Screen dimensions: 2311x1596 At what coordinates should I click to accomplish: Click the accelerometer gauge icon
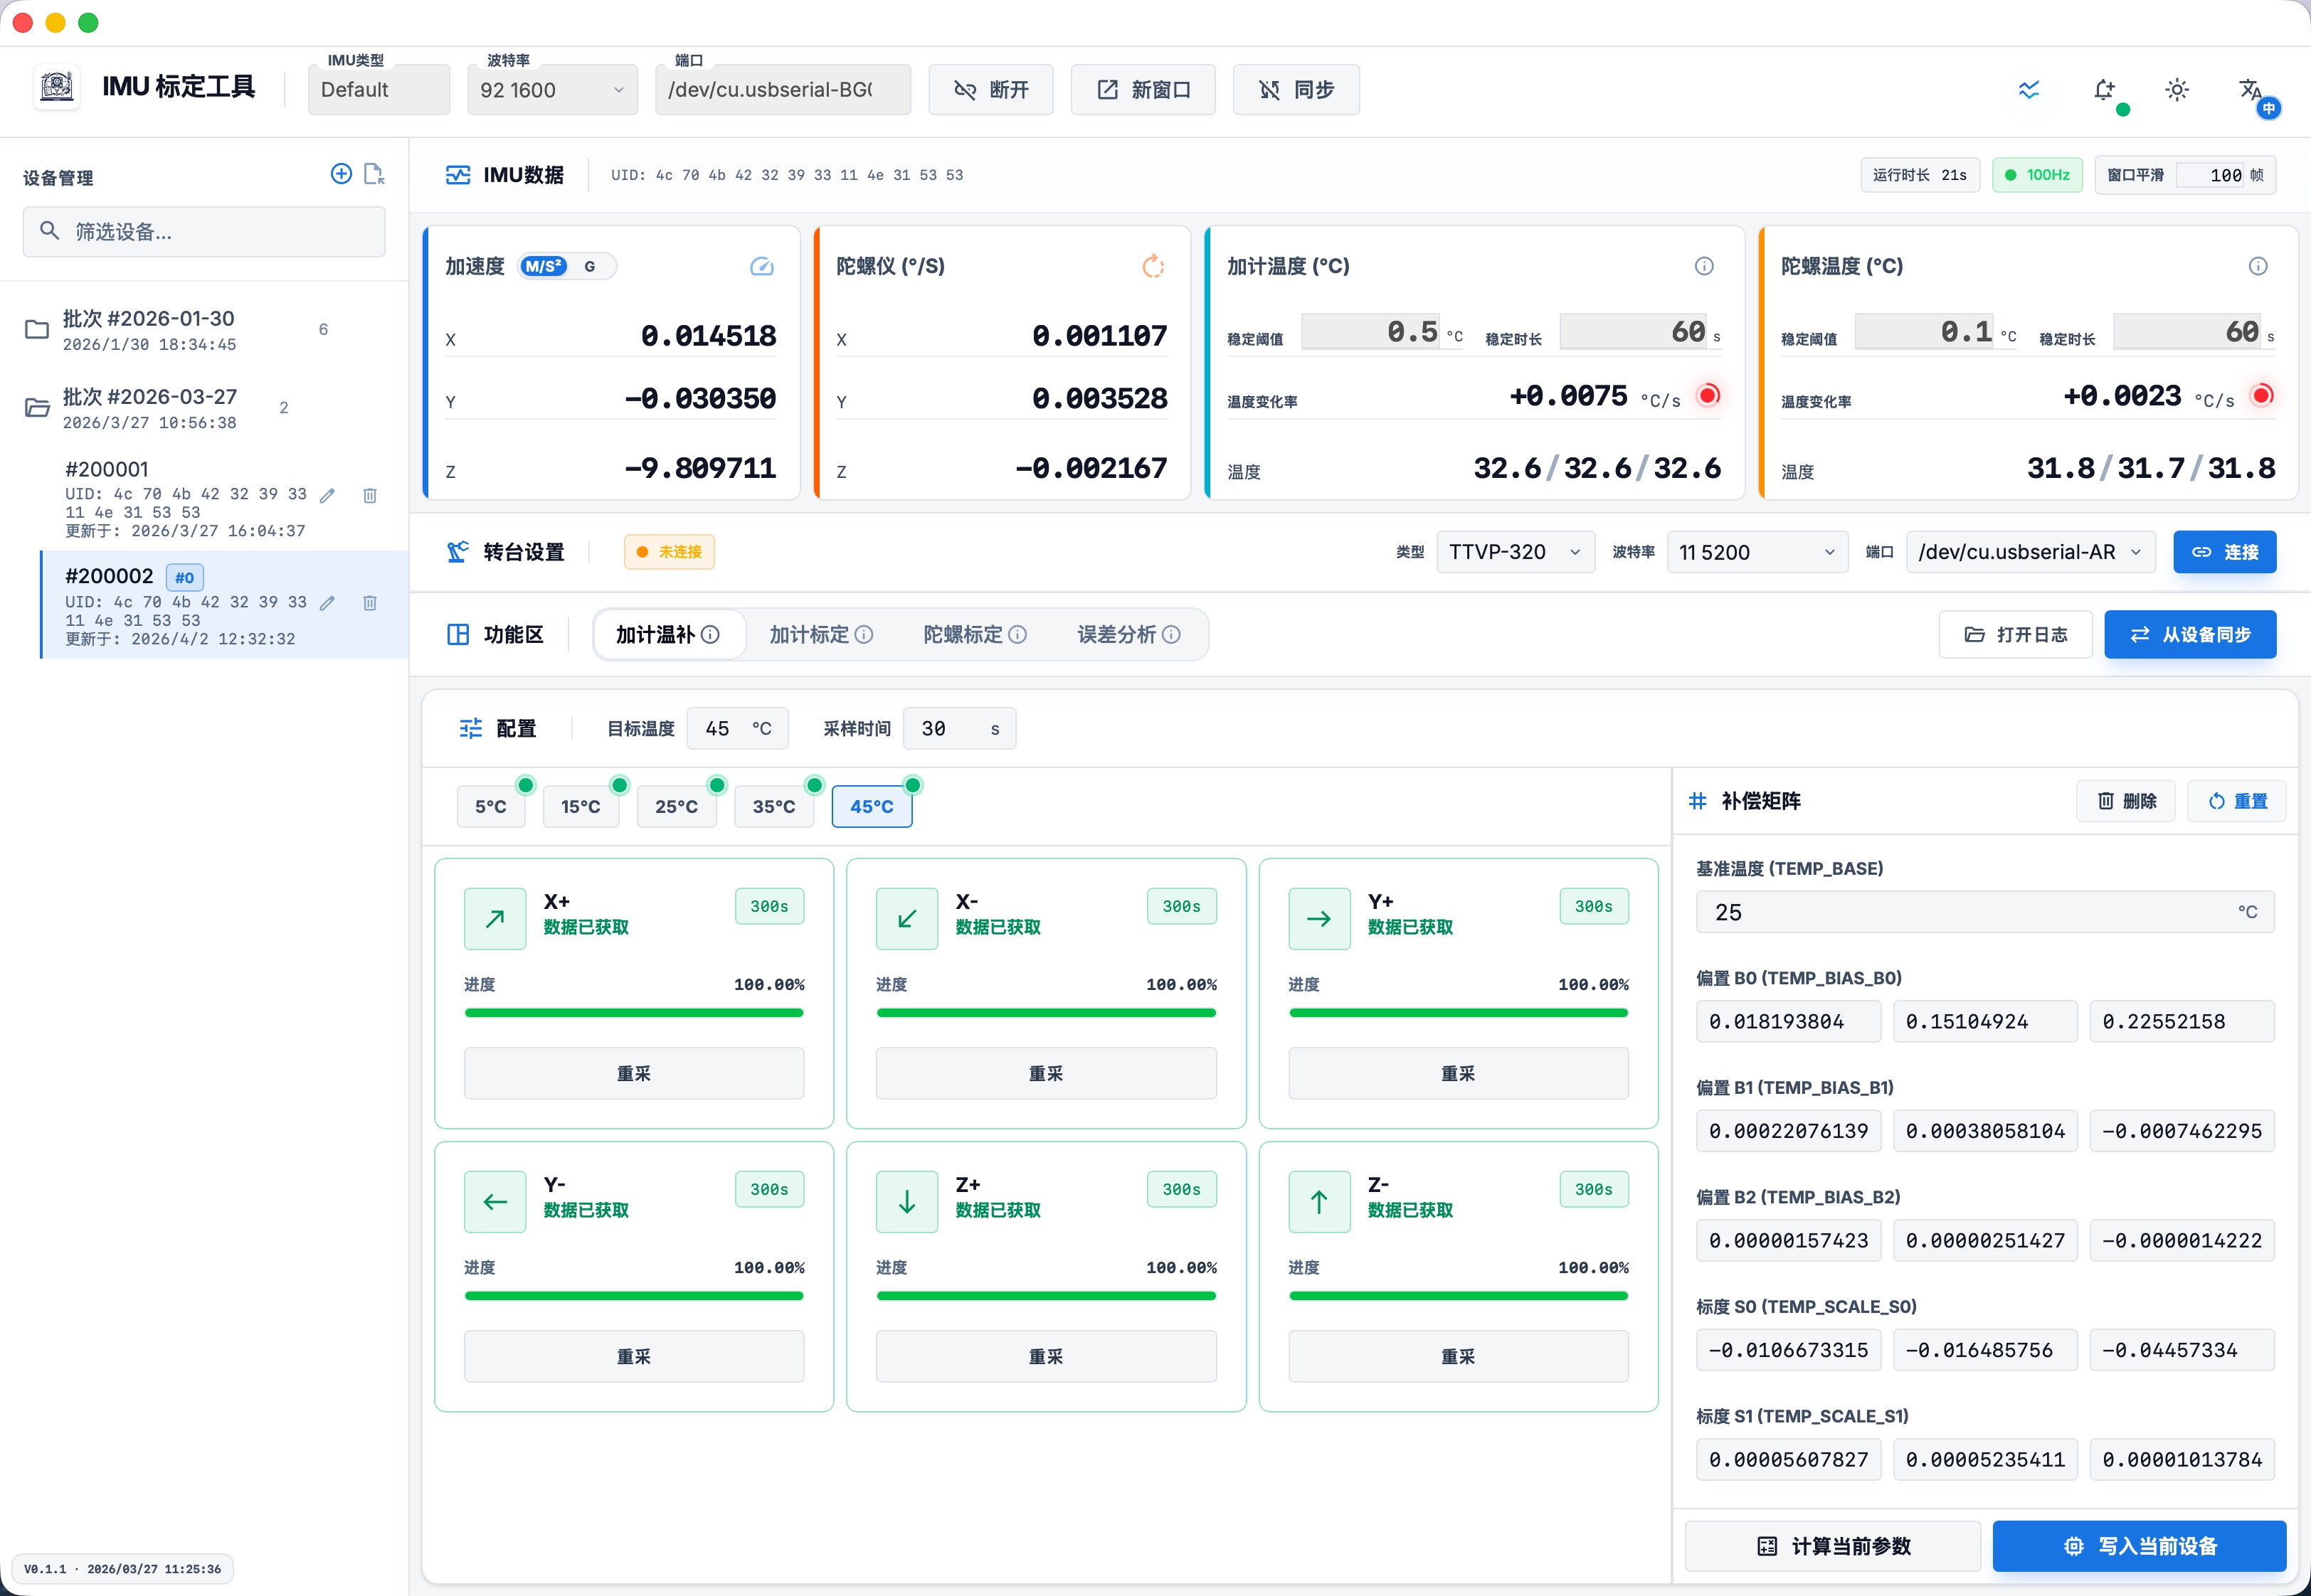(x=761, y=266)
